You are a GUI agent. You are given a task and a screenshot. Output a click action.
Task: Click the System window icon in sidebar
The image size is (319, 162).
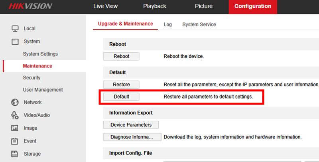point(15,41)
